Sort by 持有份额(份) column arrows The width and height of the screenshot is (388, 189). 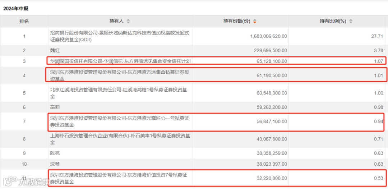(255, 22)
